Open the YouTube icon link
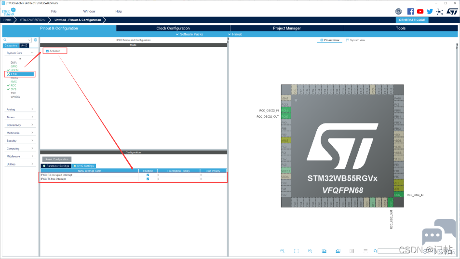 (x=420, y=12)
